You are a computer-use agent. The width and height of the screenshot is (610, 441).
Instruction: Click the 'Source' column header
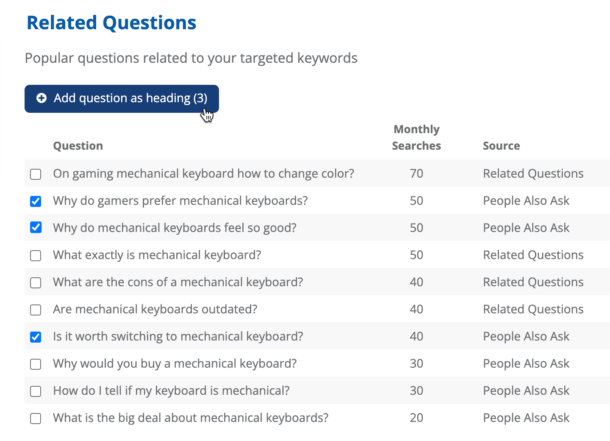pyautogui.click(x=501, y=146)
